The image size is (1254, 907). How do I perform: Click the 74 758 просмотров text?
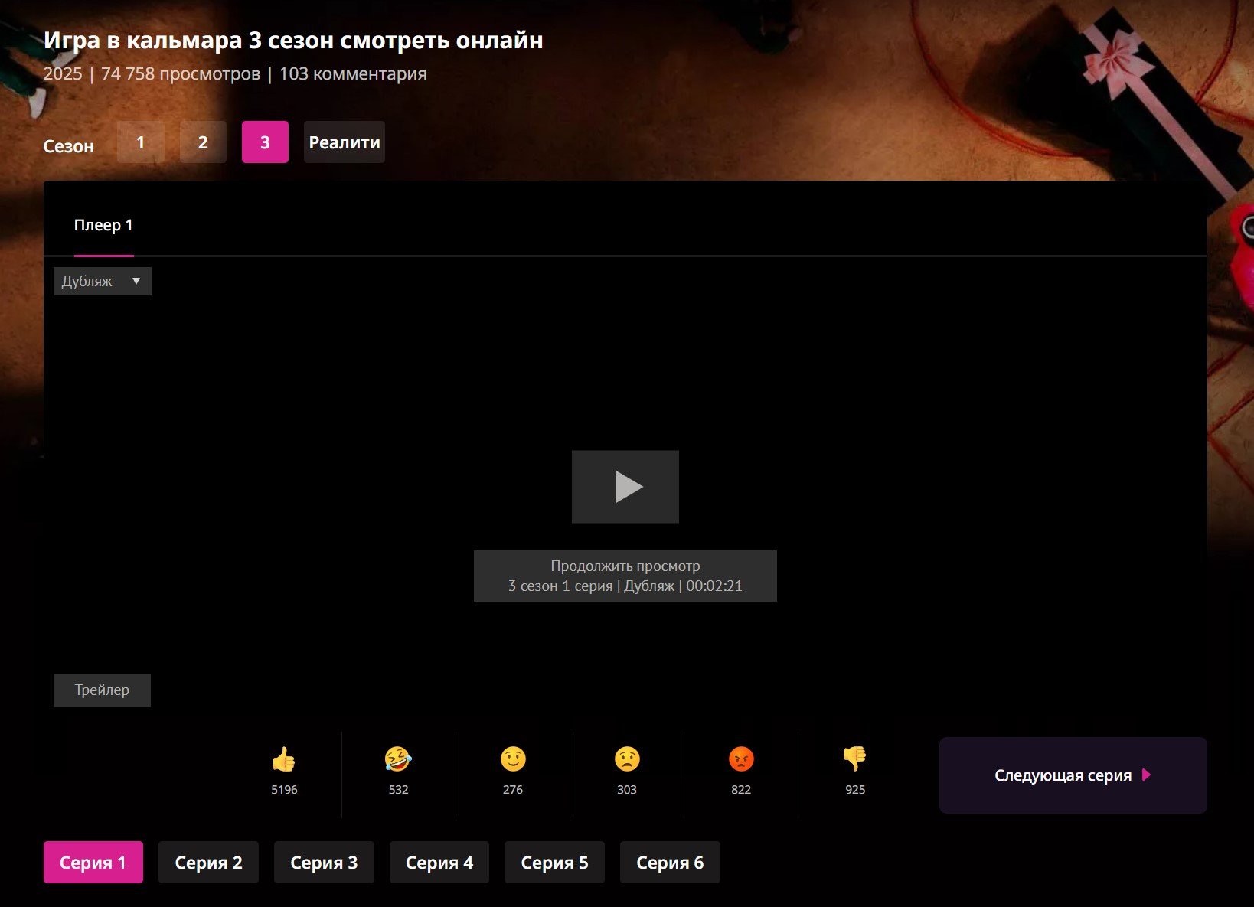(181, 73)
